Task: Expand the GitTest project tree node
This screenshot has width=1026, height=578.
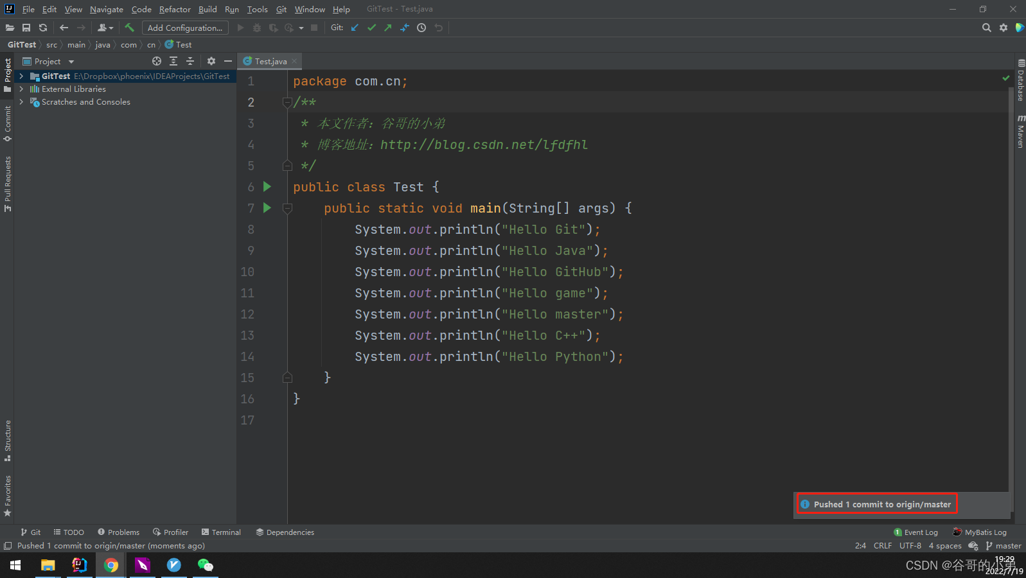Action: point(21,76)
